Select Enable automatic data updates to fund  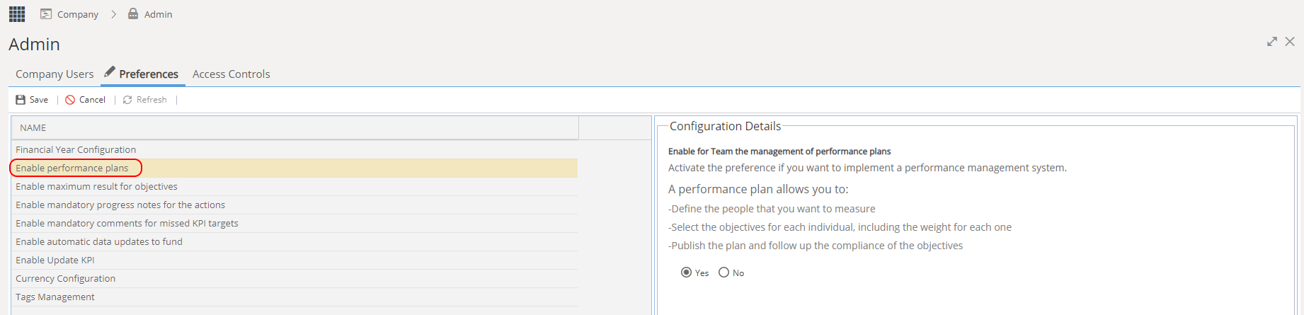[x=294, y=241]
